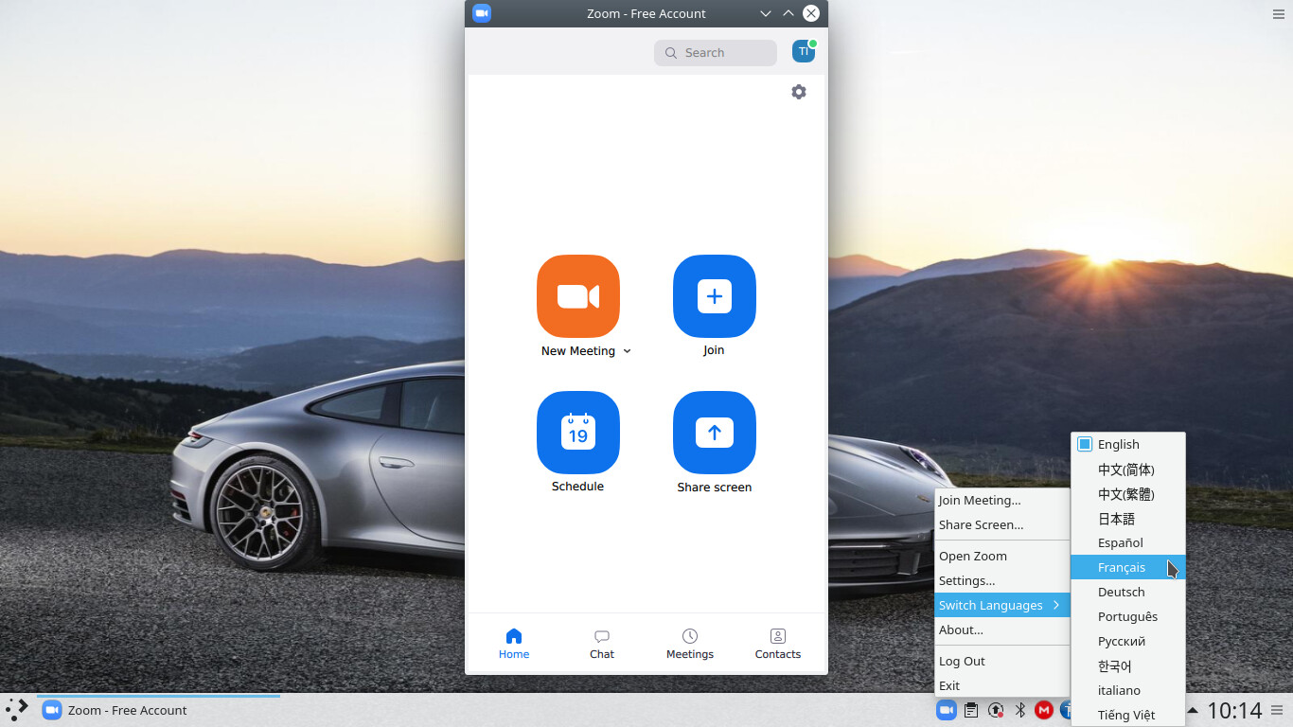Select Settings... in the tray menu

(x=1001, y=580)
